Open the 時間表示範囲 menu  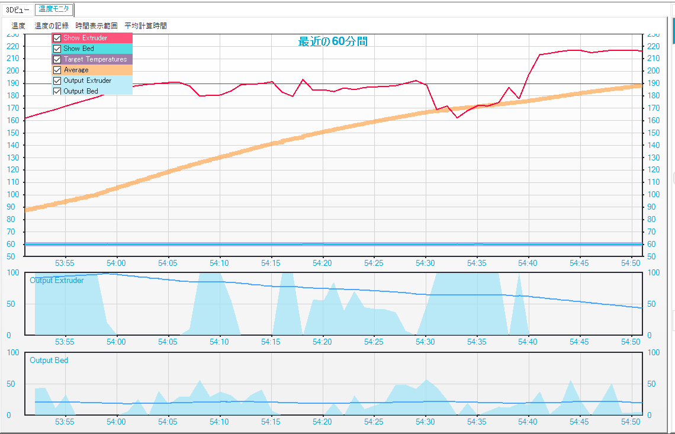(97, 26)
